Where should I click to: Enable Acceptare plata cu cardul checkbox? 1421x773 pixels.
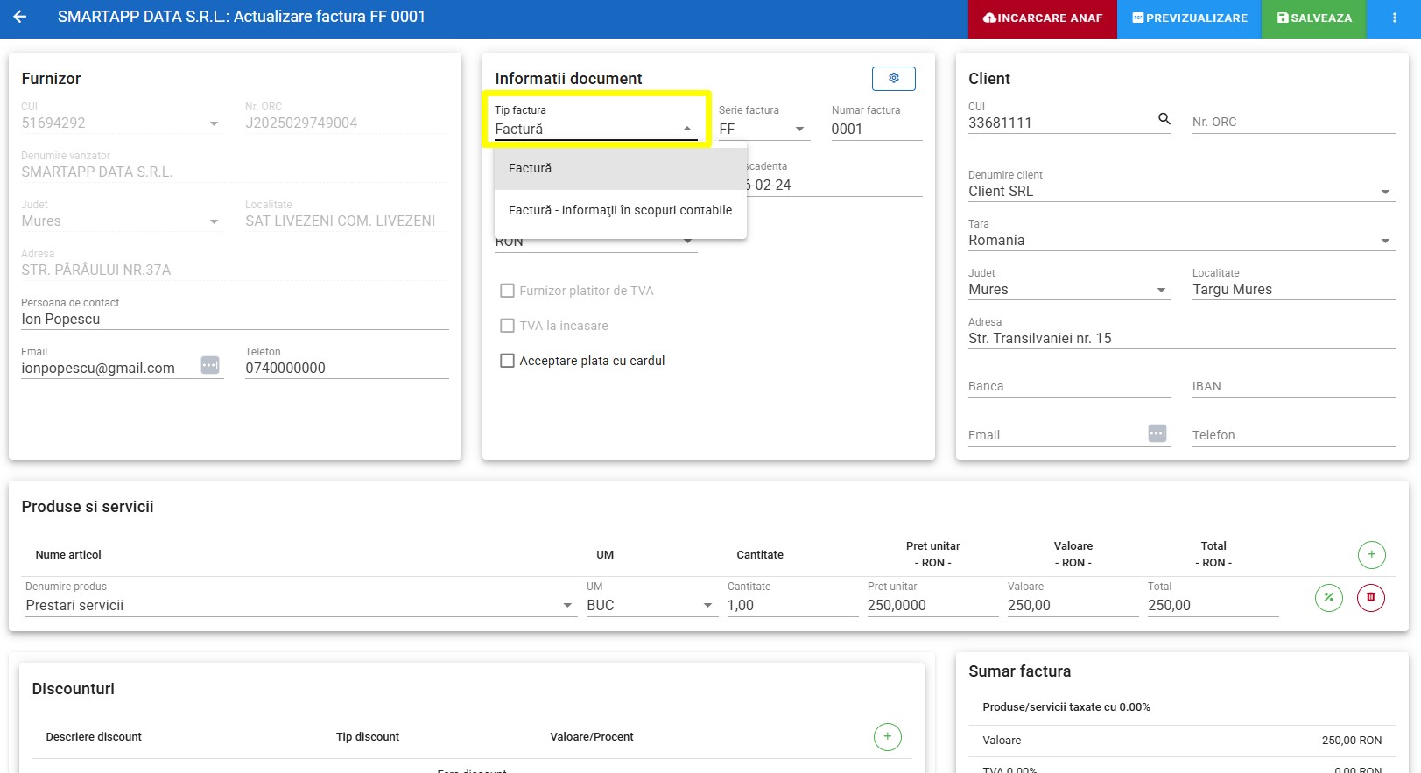[x=507, y=361]
